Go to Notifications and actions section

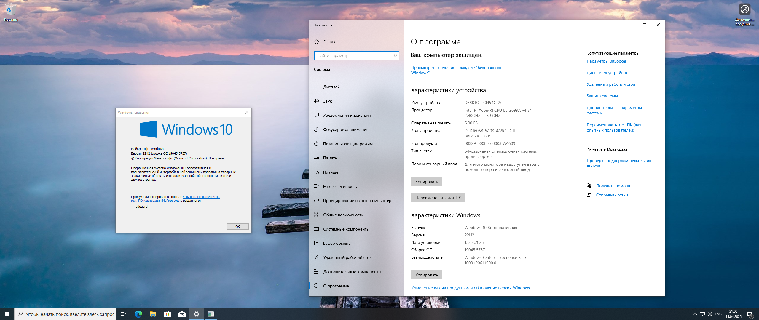347,115
